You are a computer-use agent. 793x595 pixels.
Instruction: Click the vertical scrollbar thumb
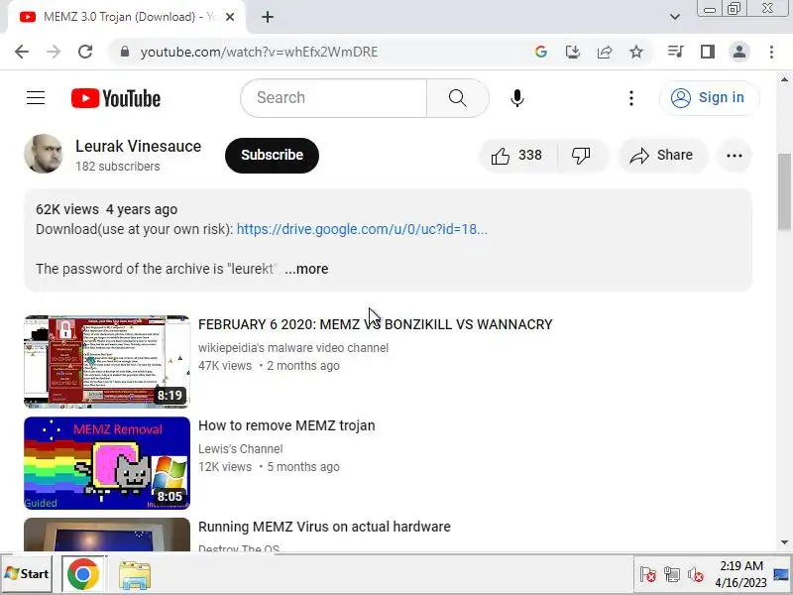tap(784, 191)
